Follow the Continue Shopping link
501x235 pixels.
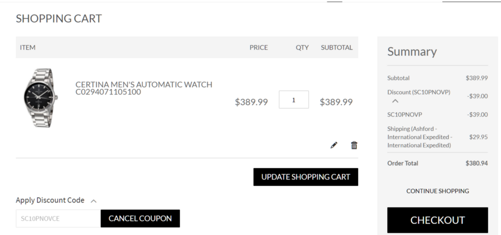(x=437, y=191)
